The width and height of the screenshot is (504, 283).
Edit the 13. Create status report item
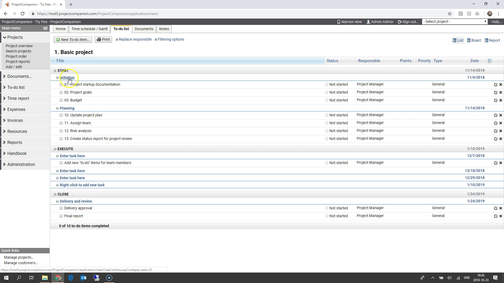pos(496,139)
